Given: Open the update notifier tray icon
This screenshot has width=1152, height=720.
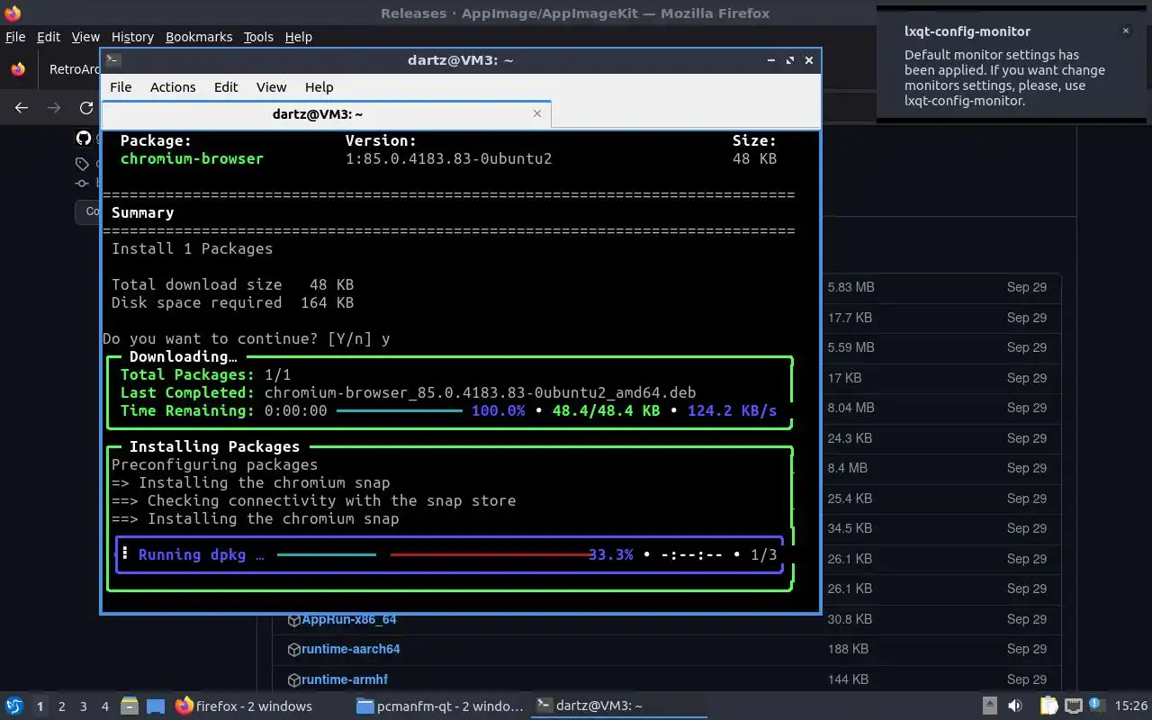Looking at the screenshot, I should click(1096, 706).
